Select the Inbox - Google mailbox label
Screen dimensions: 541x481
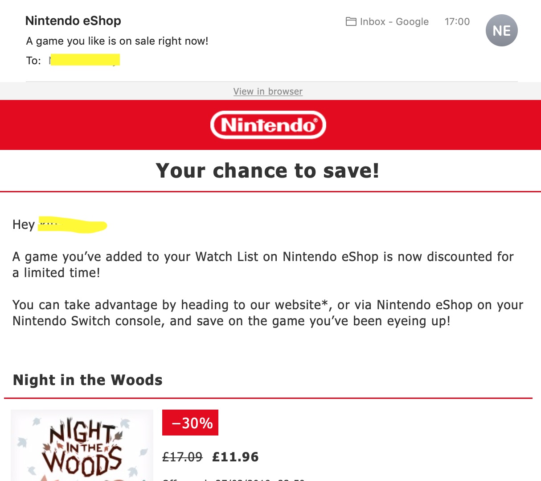394,21
